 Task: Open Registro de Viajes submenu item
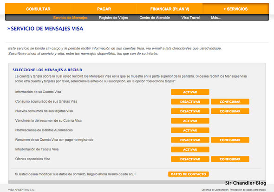[113, 18]
